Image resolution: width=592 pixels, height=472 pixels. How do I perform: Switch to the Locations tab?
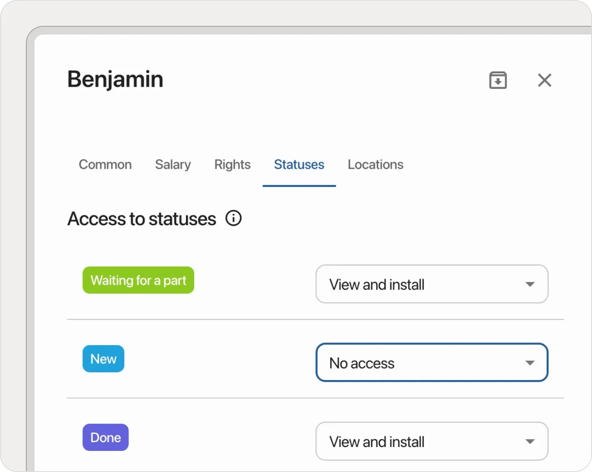pos(375,164)
